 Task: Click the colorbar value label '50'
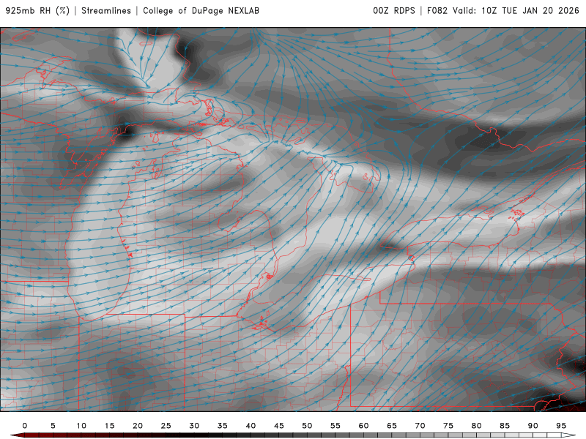pyautogui.click(x=307, y=426)
